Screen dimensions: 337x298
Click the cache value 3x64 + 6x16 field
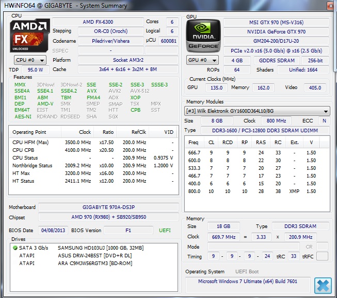pos(128,69)
